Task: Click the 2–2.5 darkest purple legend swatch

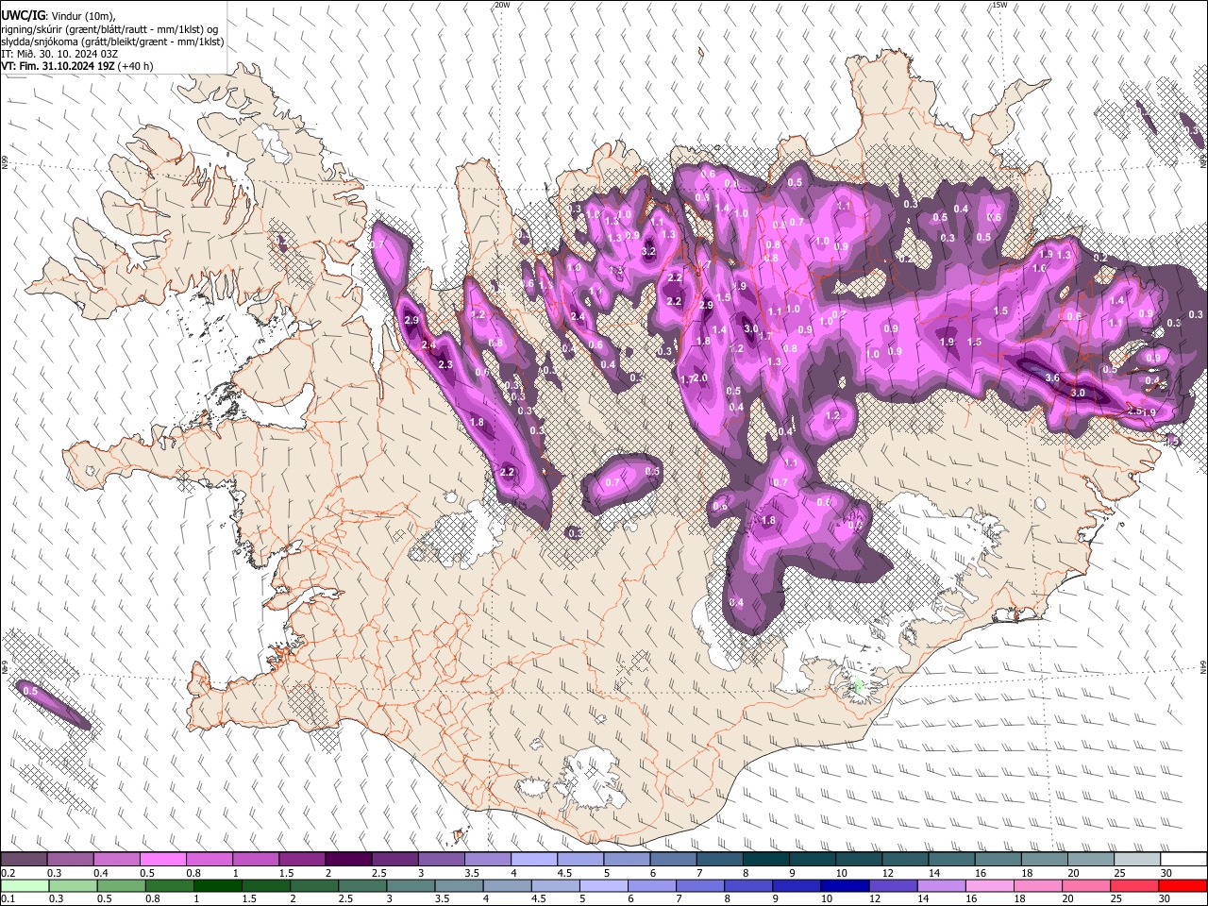Action: point(348,860)
